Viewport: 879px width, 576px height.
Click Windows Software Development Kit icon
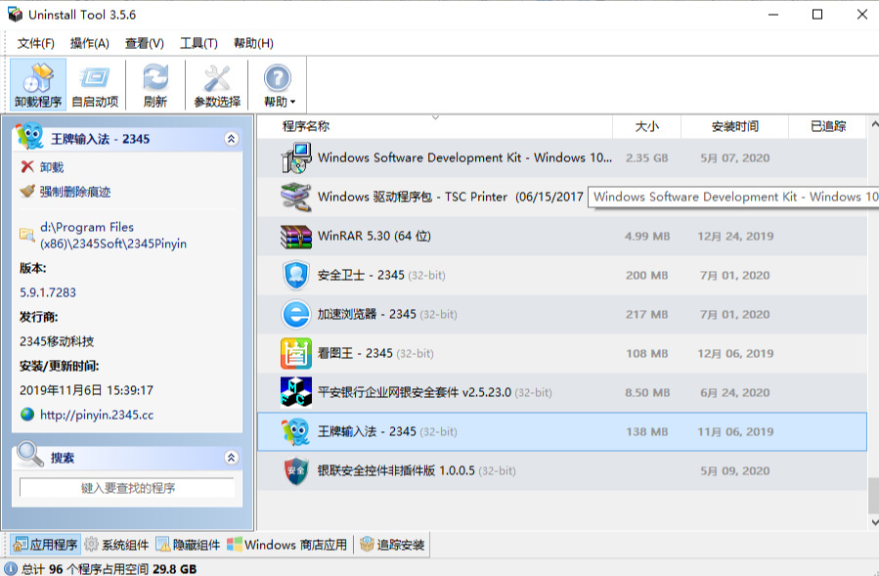[296, 157]
